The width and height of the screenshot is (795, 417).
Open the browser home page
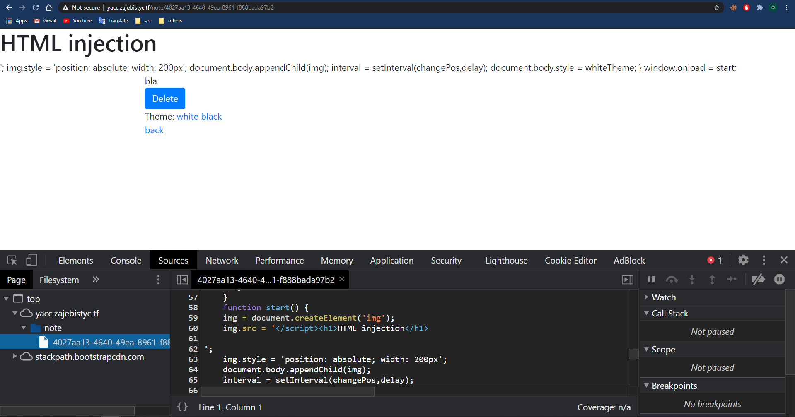coord(49,7)
